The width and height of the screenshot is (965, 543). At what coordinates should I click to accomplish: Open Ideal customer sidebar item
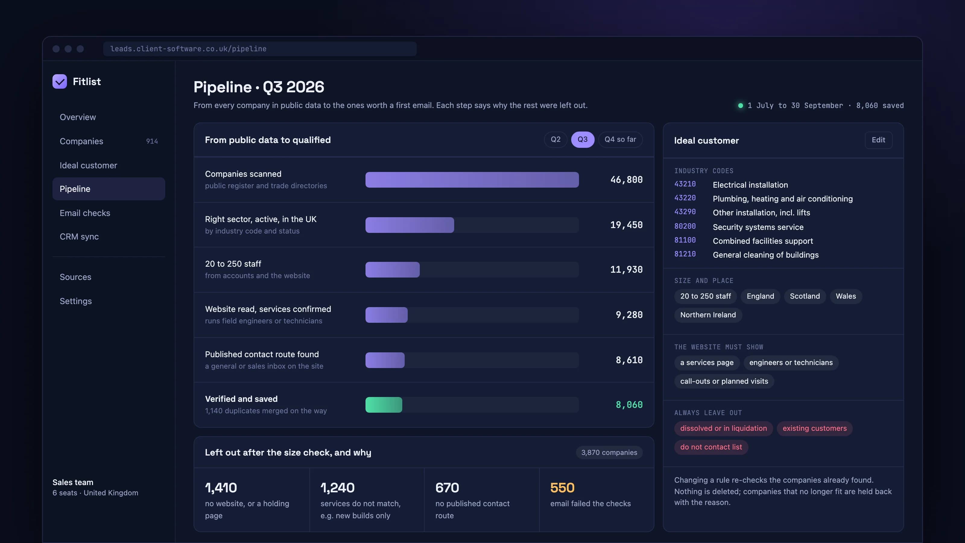[x=109, y=165]
